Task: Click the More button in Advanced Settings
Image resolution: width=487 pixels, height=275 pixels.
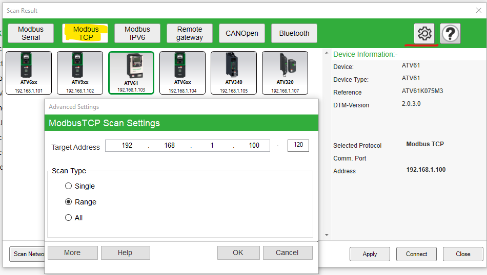Action: (x=72, y=253)
